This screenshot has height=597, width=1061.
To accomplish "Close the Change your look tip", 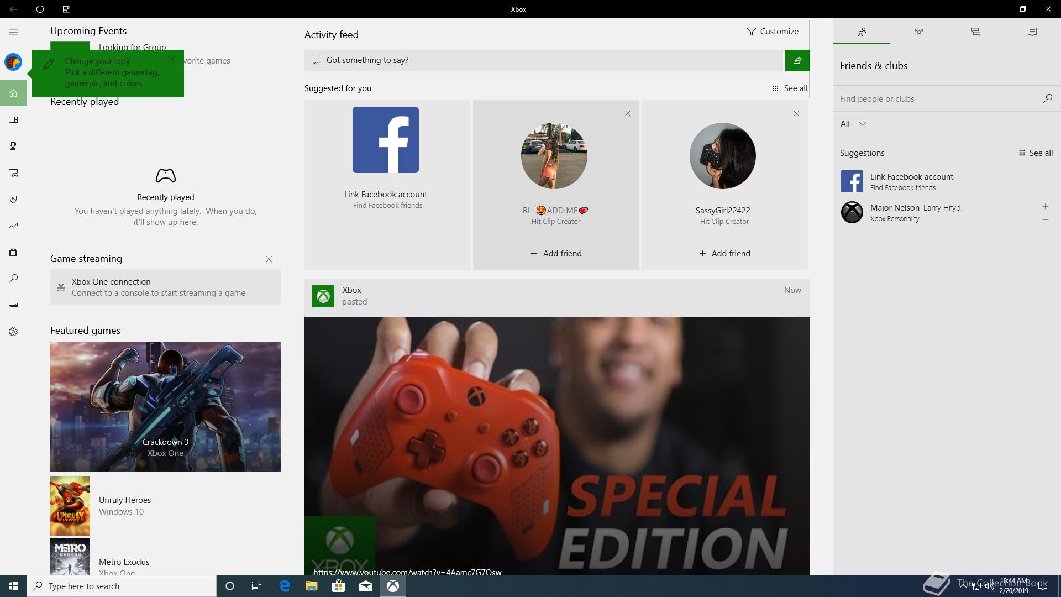I will coord(172,59).
